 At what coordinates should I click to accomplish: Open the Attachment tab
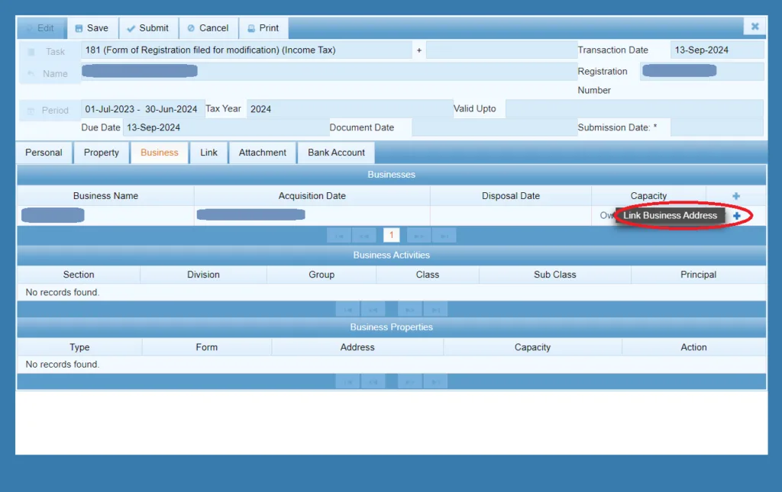click(x=262, y=153)
